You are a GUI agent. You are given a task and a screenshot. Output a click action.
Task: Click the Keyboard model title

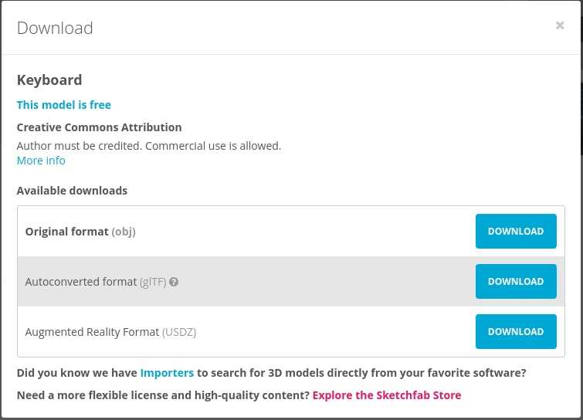pyautogui.click(x=49, y=80)
